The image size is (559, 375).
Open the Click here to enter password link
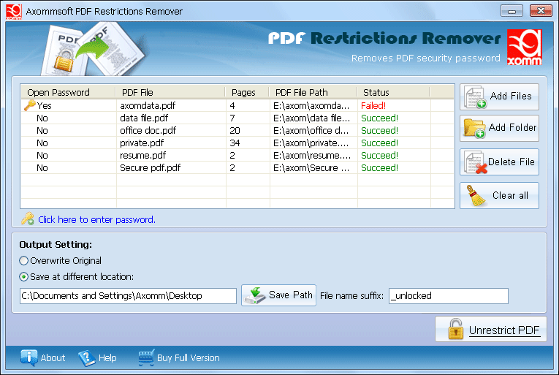coord(96,219)
